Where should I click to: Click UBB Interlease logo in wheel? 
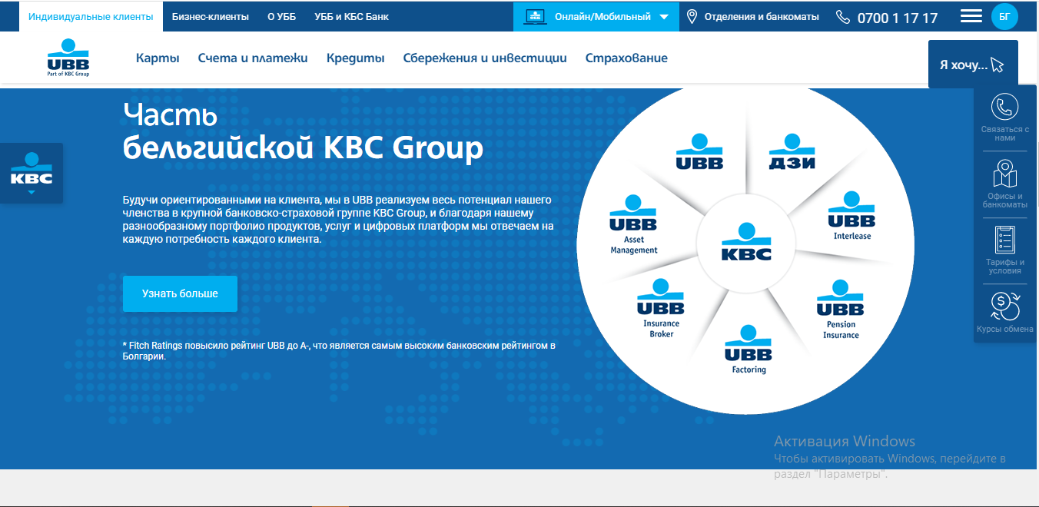tap(851, 216)
